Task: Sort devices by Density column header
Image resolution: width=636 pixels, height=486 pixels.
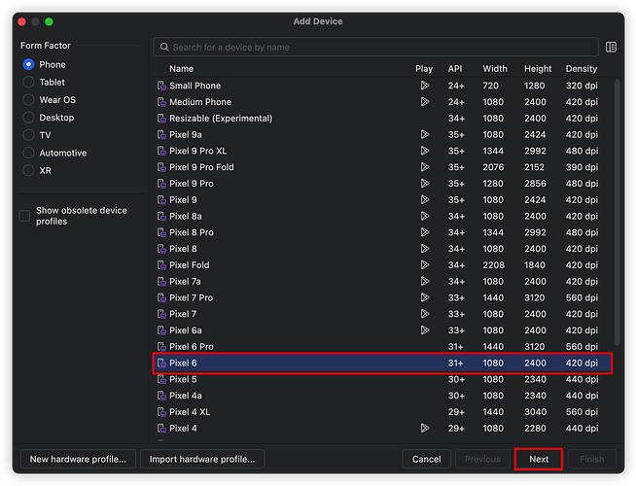Action: [x=581, y=69]
